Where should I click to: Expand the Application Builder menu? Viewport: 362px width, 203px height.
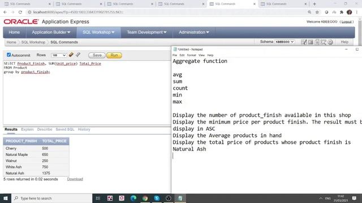51,32
